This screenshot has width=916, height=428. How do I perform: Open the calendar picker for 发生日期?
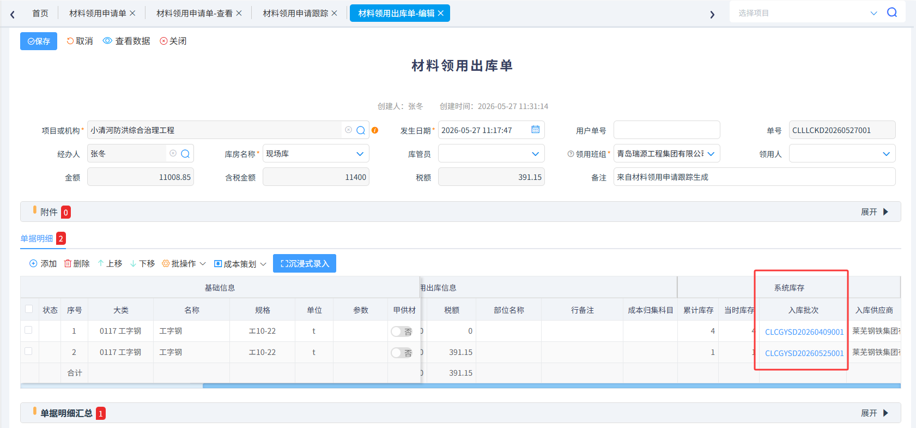tap(535, 130)
